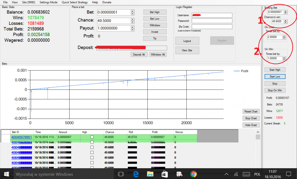Open the Windows Store taskbar icon

coord(164,174)
